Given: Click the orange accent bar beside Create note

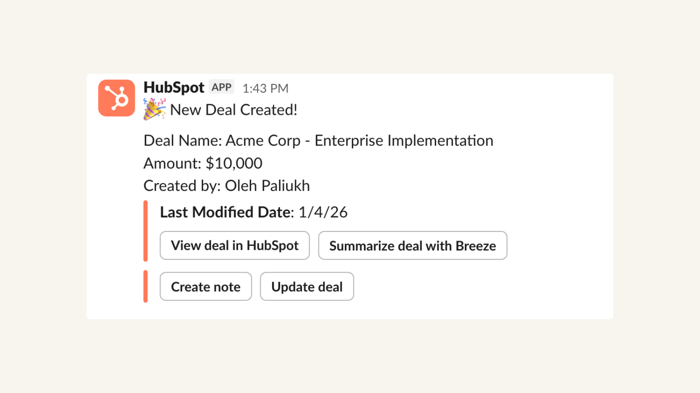Looking at the screenshot, I should coord(145,286).
